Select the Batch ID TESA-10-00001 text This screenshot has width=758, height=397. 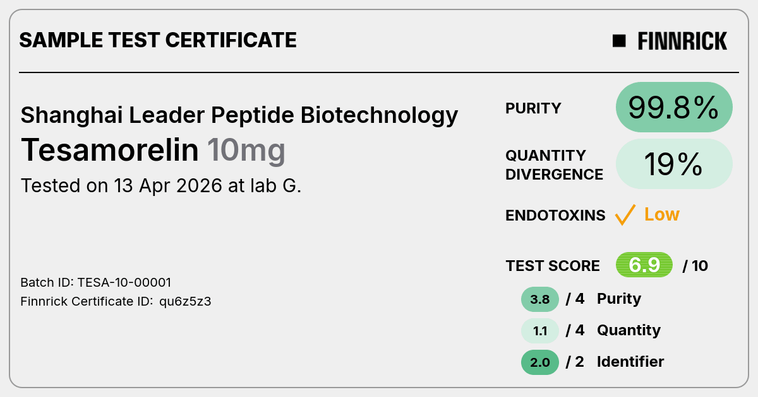point(96,282)
